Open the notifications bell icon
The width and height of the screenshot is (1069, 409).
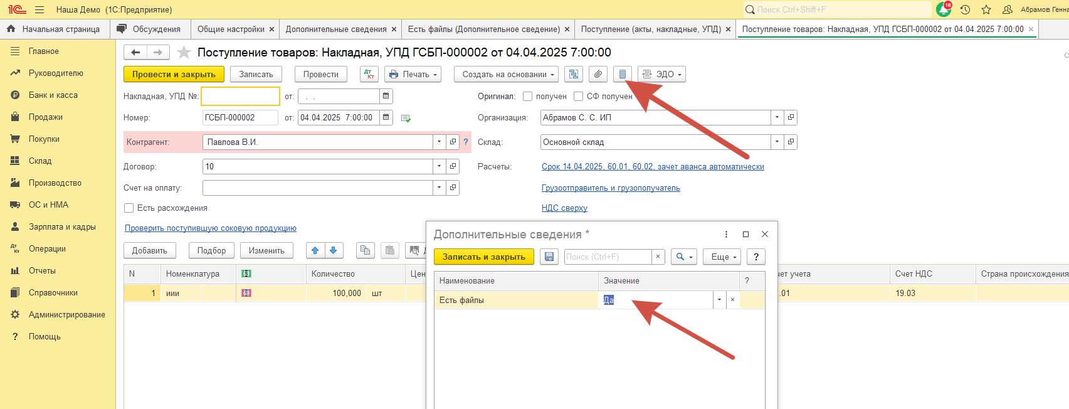(x=943, y=9)
